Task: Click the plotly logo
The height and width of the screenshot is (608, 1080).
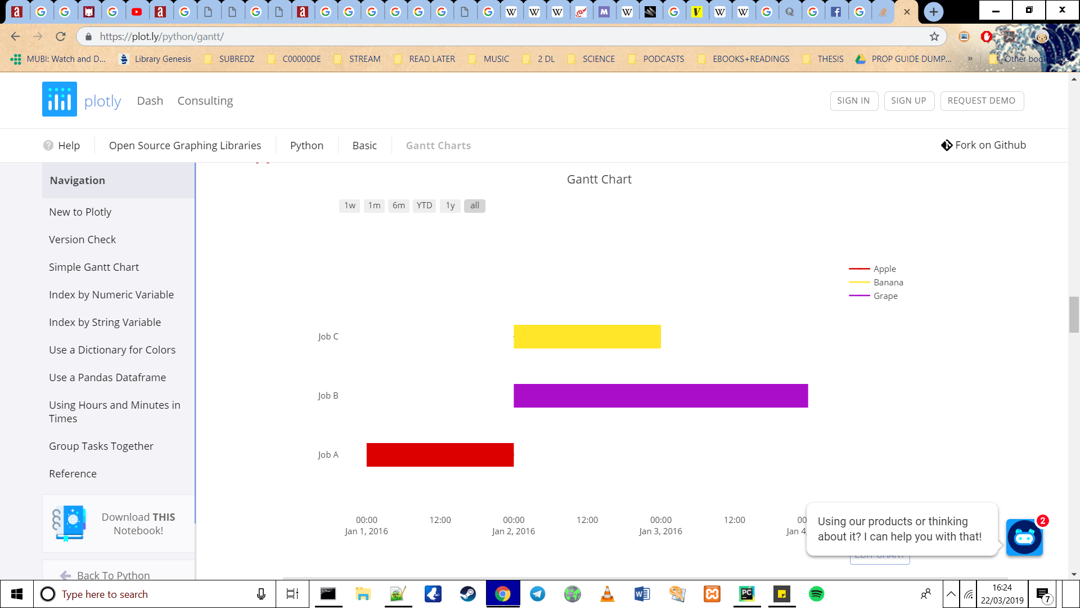Action: pyautogui.click(x=59, y=99)
